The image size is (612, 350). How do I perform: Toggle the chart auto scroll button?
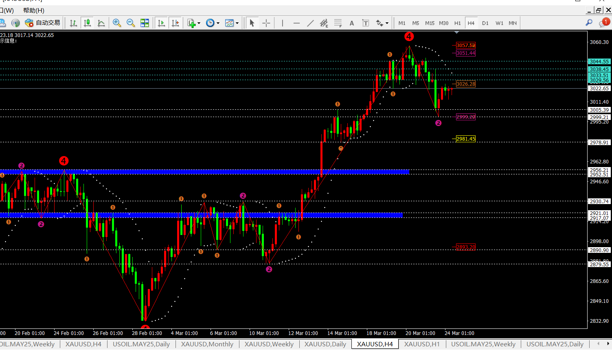[161, 23]
